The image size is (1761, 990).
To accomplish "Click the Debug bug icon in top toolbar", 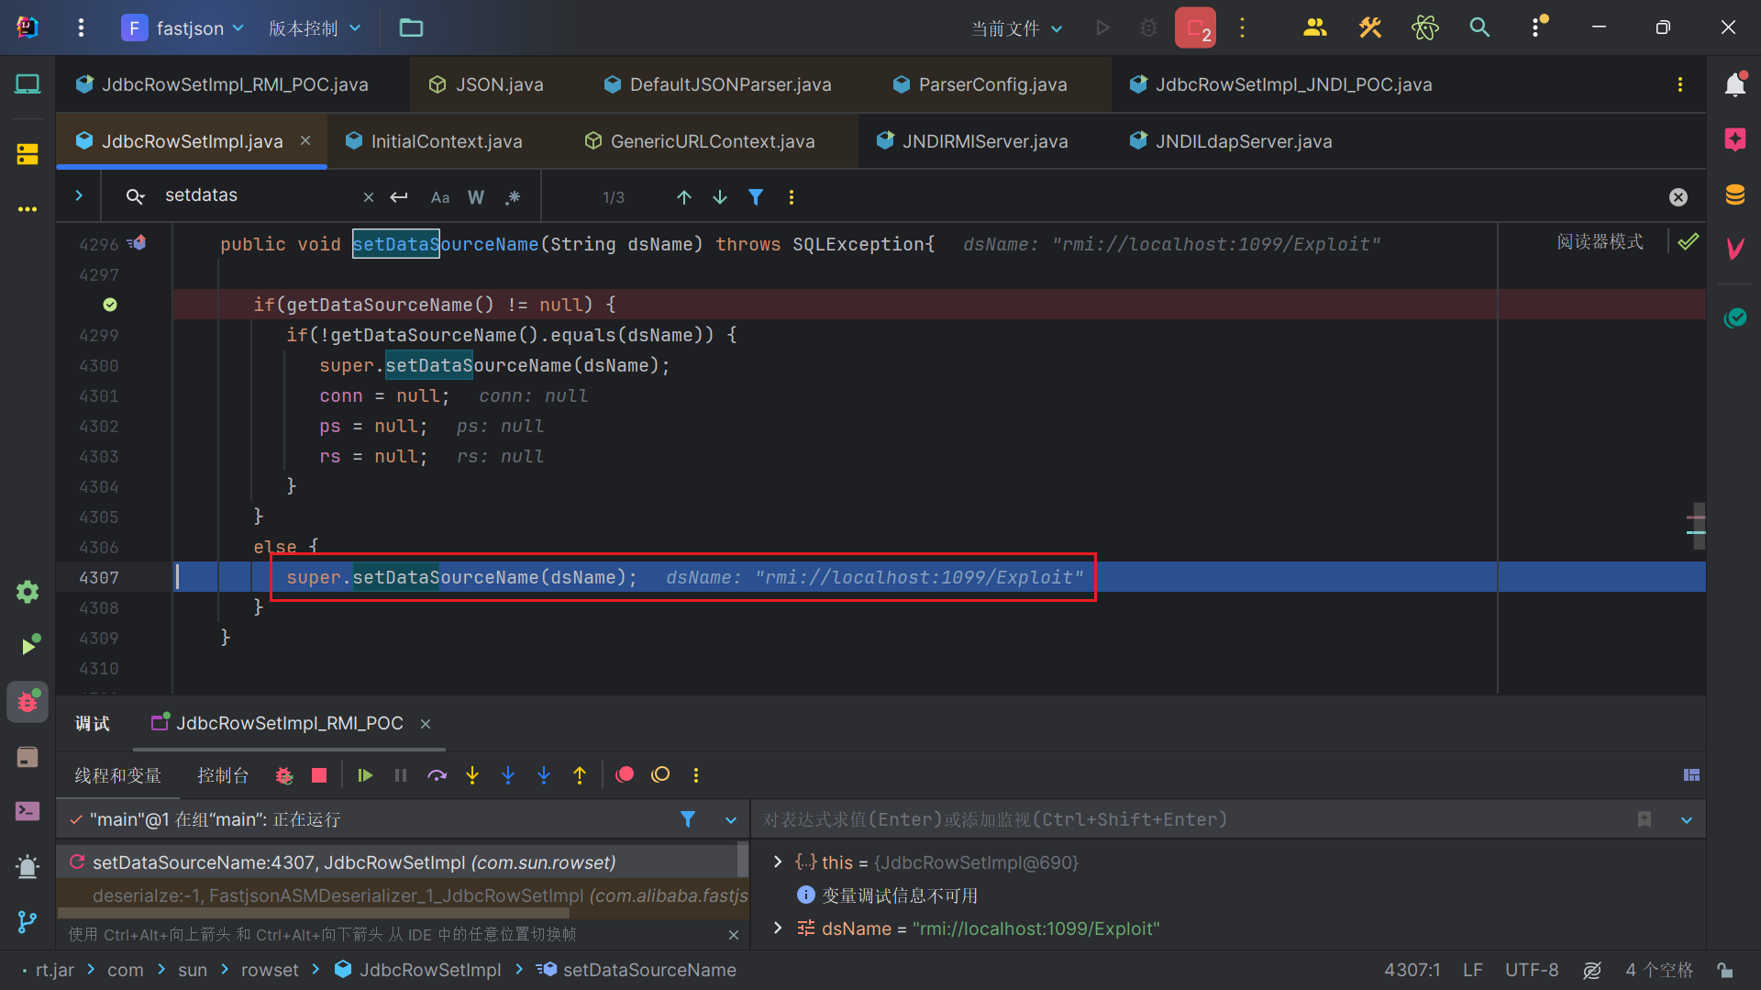I will coord(1148,28).
